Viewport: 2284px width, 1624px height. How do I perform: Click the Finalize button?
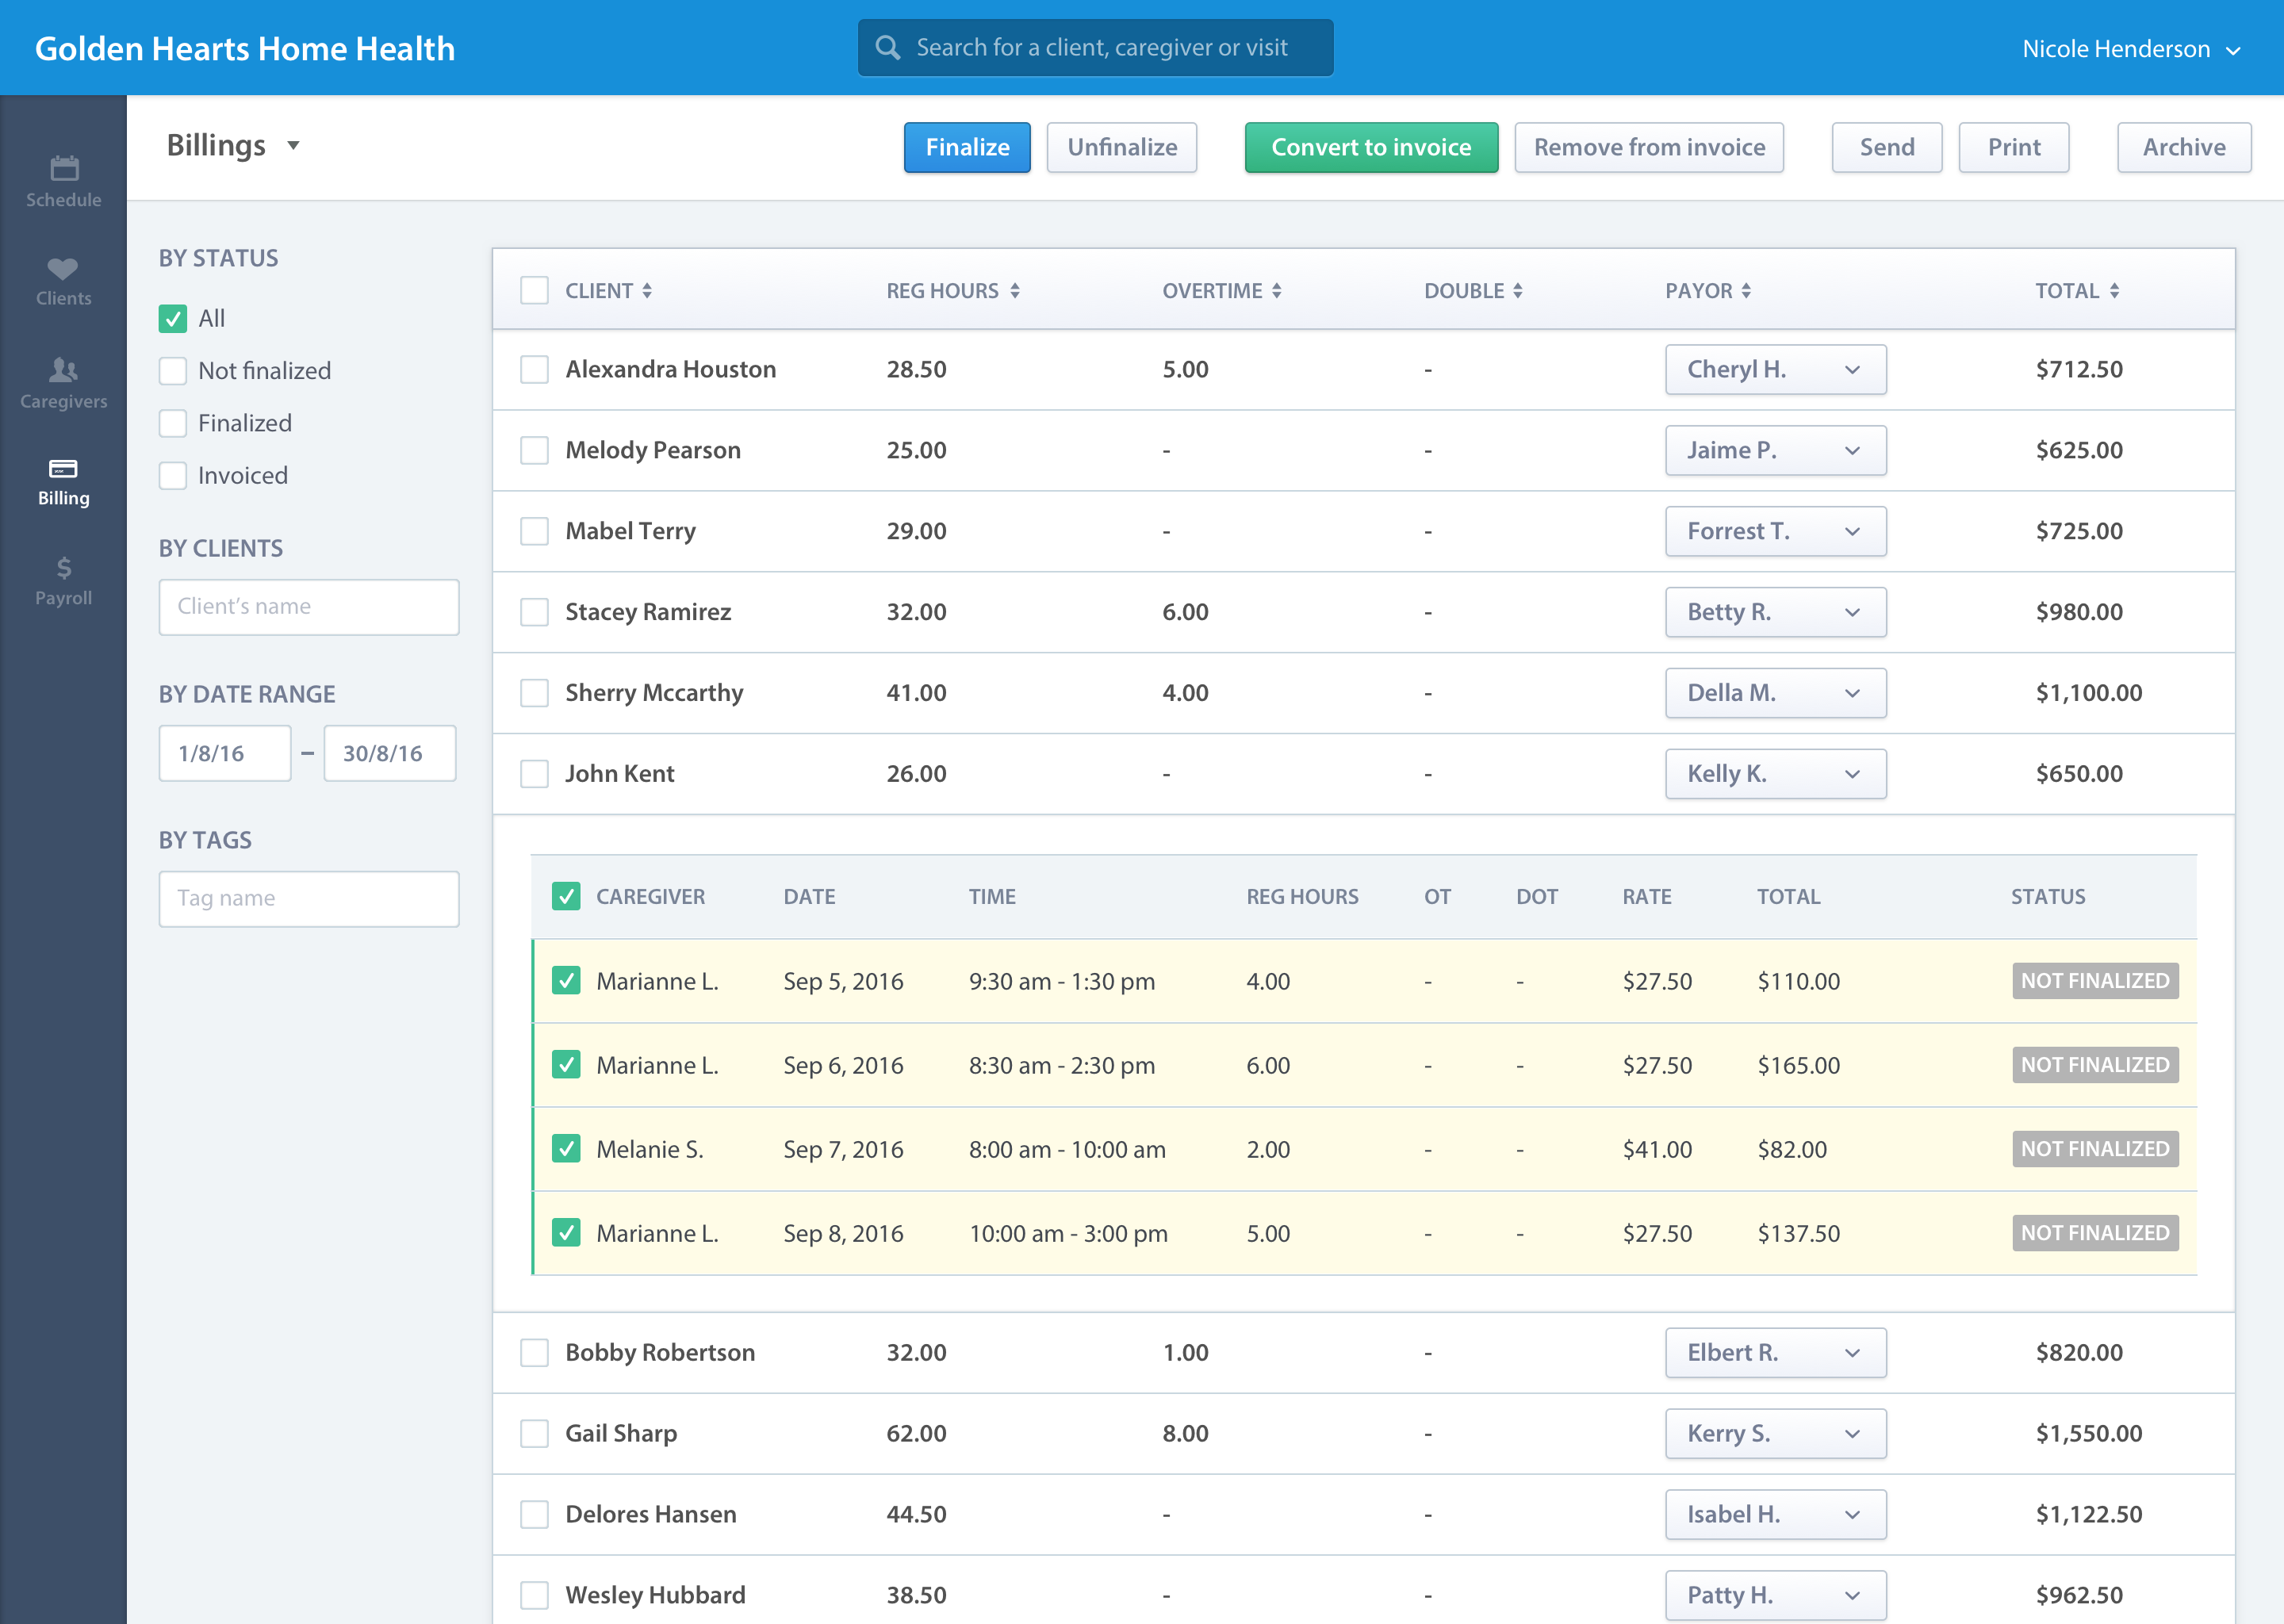point(967,147)
